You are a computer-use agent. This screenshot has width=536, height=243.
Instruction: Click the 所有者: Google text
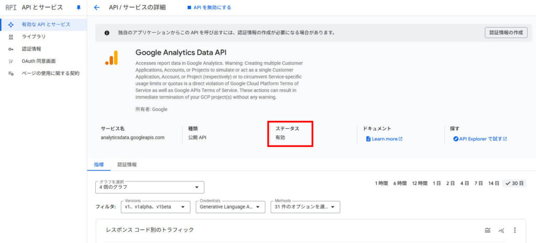click(x=151, y=110)
